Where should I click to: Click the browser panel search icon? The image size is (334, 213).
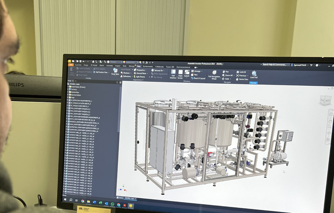pyautogui.click(x=117, y=82)
